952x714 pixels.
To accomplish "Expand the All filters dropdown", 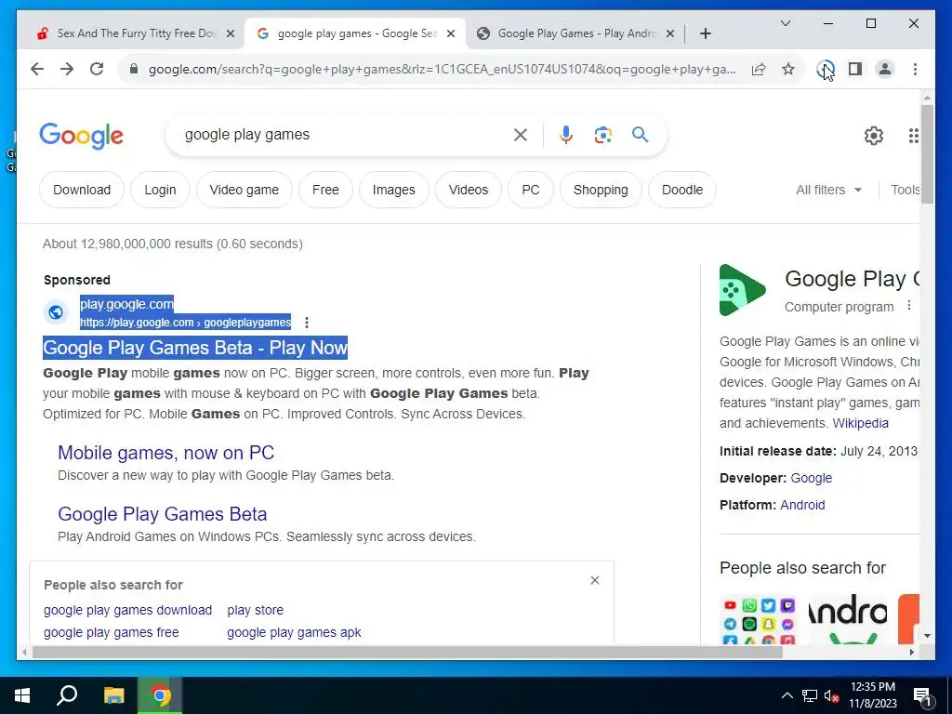I will 828,190.
